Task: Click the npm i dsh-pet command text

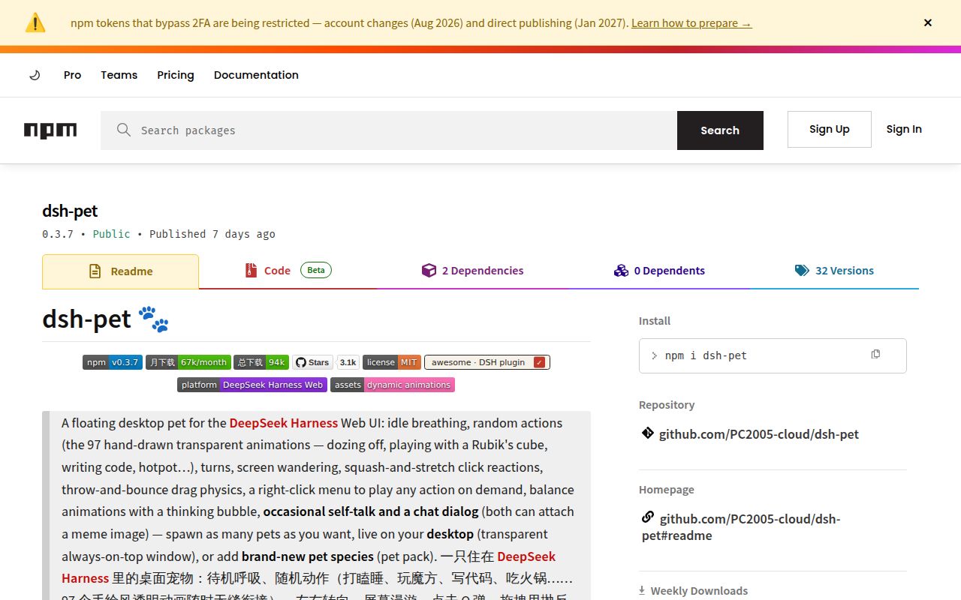Action: pos(706,355)
